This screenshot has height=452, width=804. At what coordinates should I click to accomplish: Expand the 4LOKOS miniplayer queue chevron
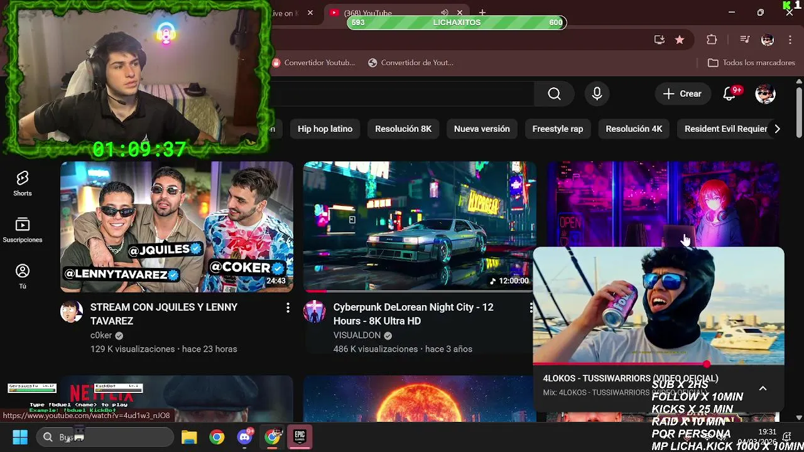tap(763, 389)
